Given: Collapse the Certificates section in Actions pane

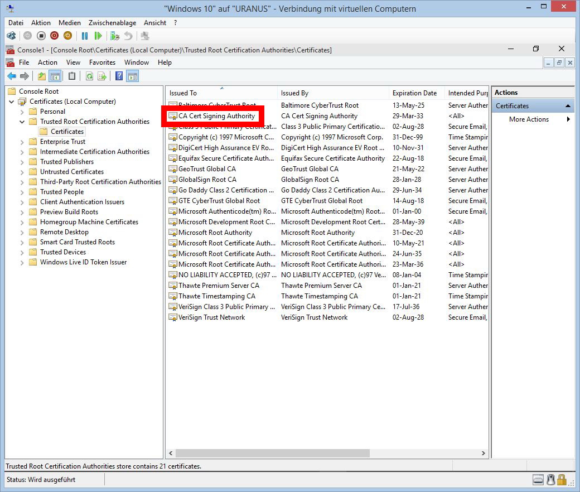Looking at the screenshot, I should [x=568, y=106].
